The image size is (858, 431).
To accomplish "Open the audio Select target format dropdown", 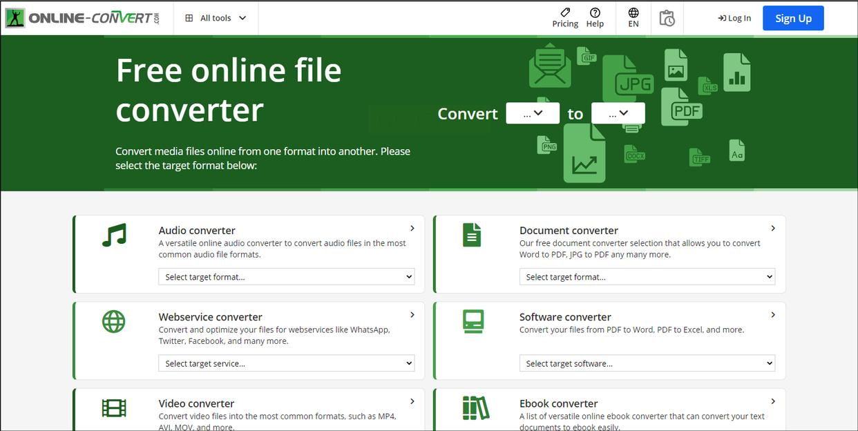I will click(x=286, y=277).
